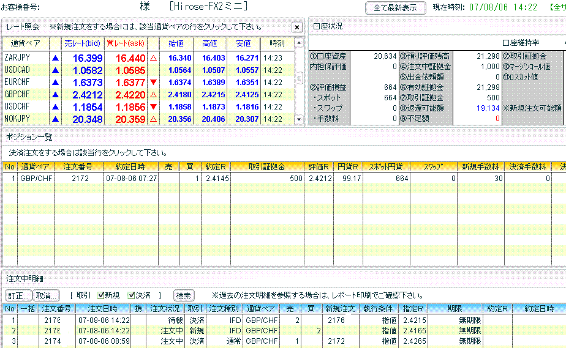Open the 訂正 order modify button
Viewport: 566px width, 348px height.
[x=18, y=296]
